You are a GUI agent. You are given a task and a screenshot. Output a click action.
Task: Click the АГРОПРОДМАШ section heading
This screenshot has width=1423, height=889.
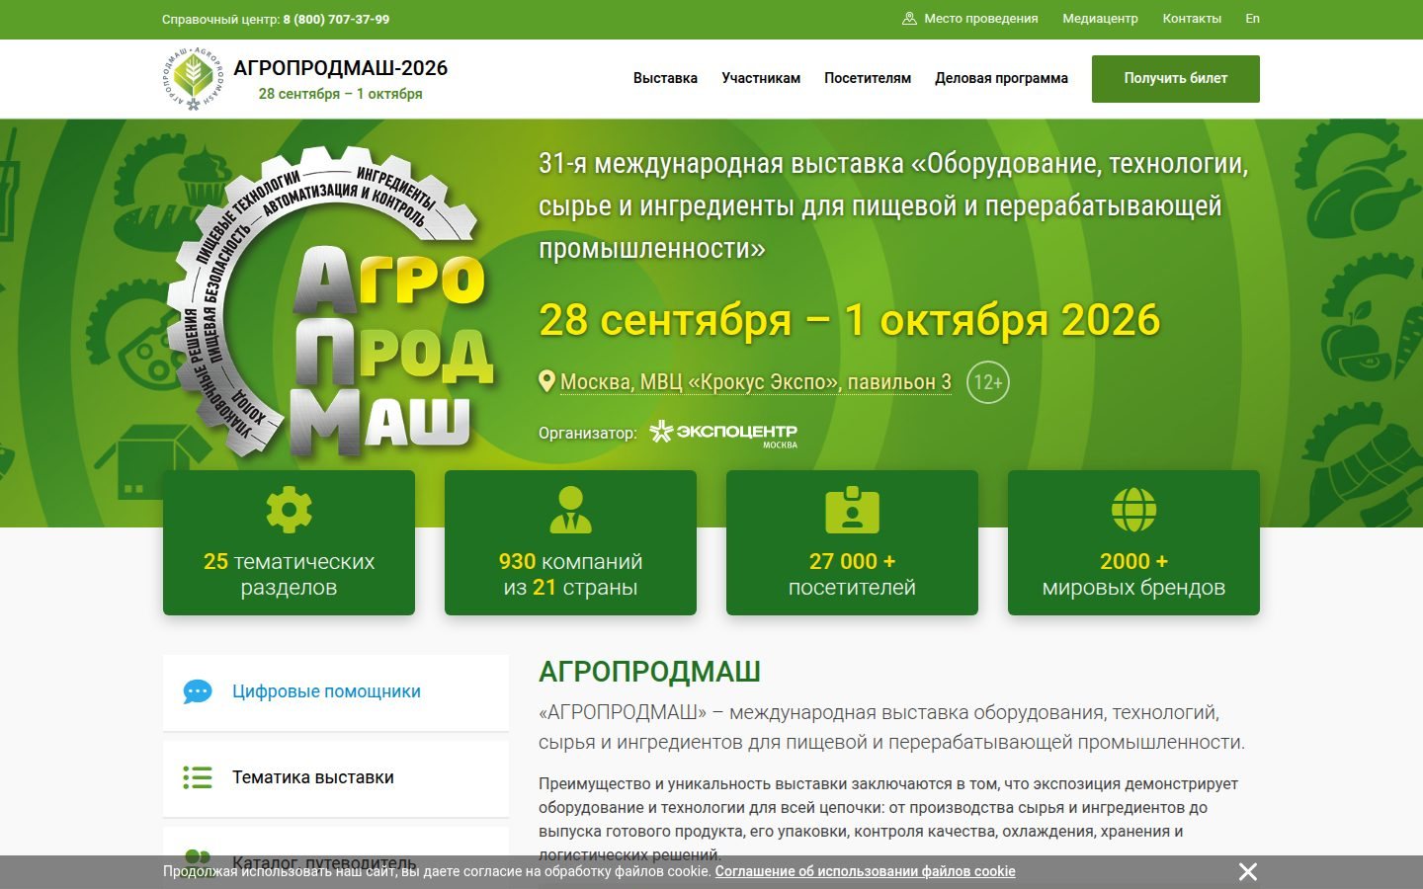[x=649, y=672]
